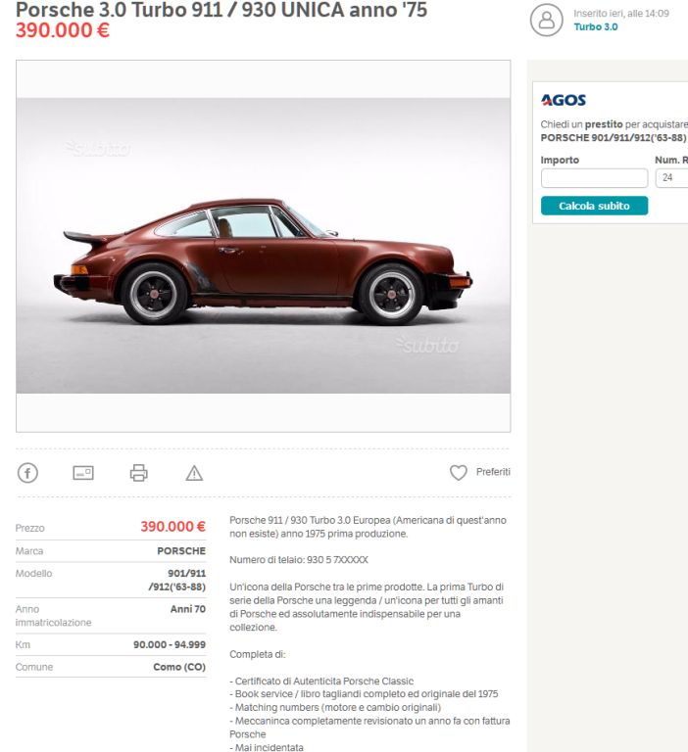This screenshot has width=688, height=752.
Task: Open the main Porsche car photo
Action: 263,246
